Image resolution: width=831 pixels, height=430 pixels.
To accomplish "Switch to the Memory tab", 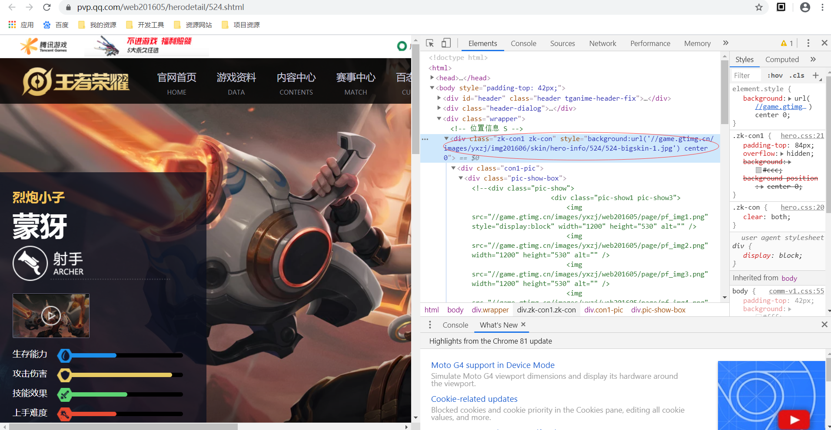I will pyautogui.click(x=697, y=43).
